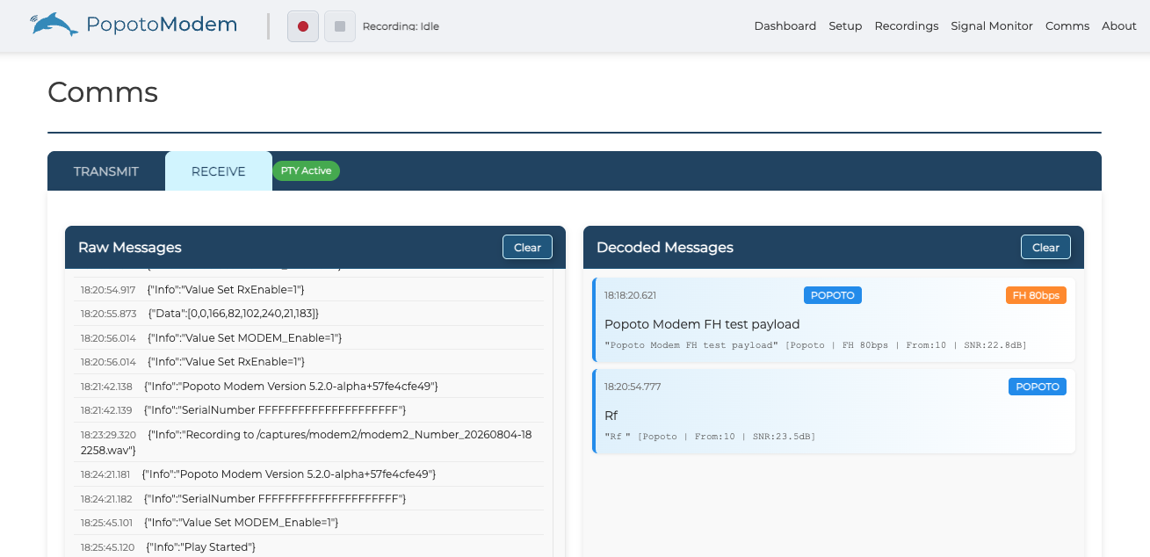This screenshot has width=1150, height=557.
Task: Select raw row 18:20:56.014 Value Set MODEM_Enable=1
Action: (309, 337)
